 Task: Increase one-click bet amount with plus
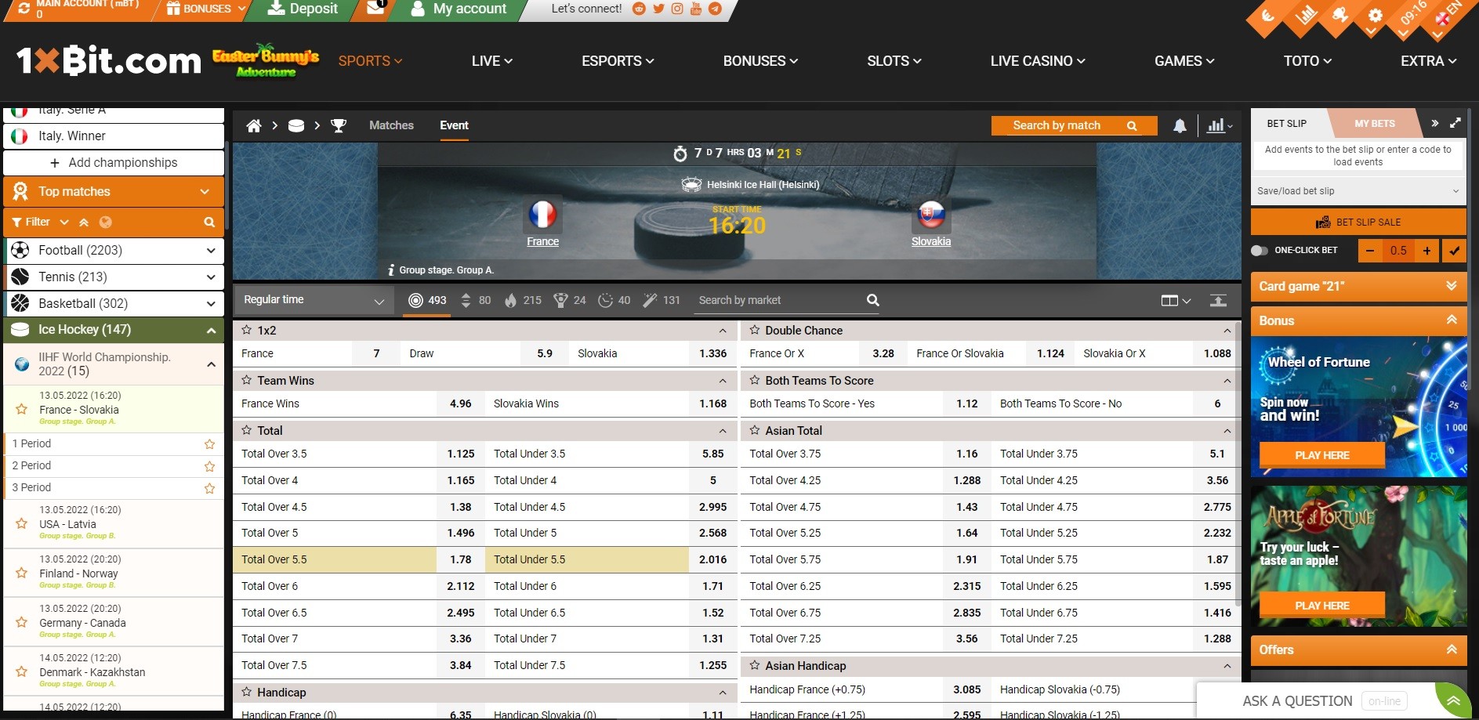pos(1426,250)
